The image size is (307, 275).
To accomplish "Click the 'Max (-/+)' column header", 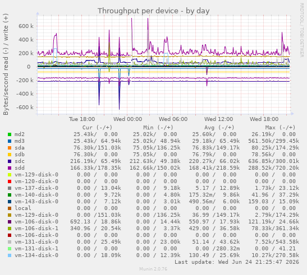I will 280,128.
